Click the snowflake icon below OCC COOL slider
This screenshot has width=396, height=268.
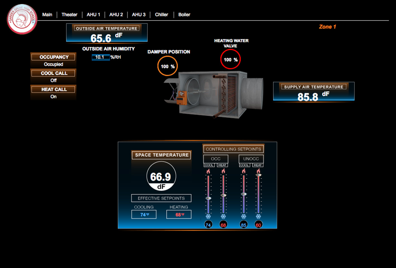click(x=208, y=216)
